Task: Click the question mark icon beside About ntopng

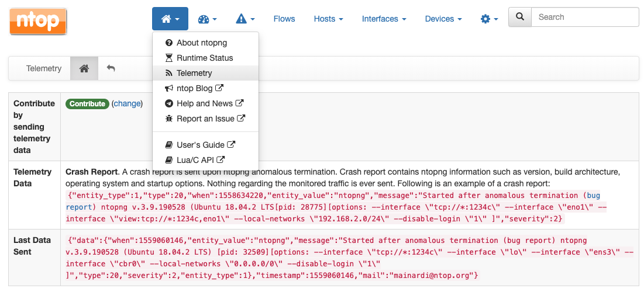Action: [169, 43]
